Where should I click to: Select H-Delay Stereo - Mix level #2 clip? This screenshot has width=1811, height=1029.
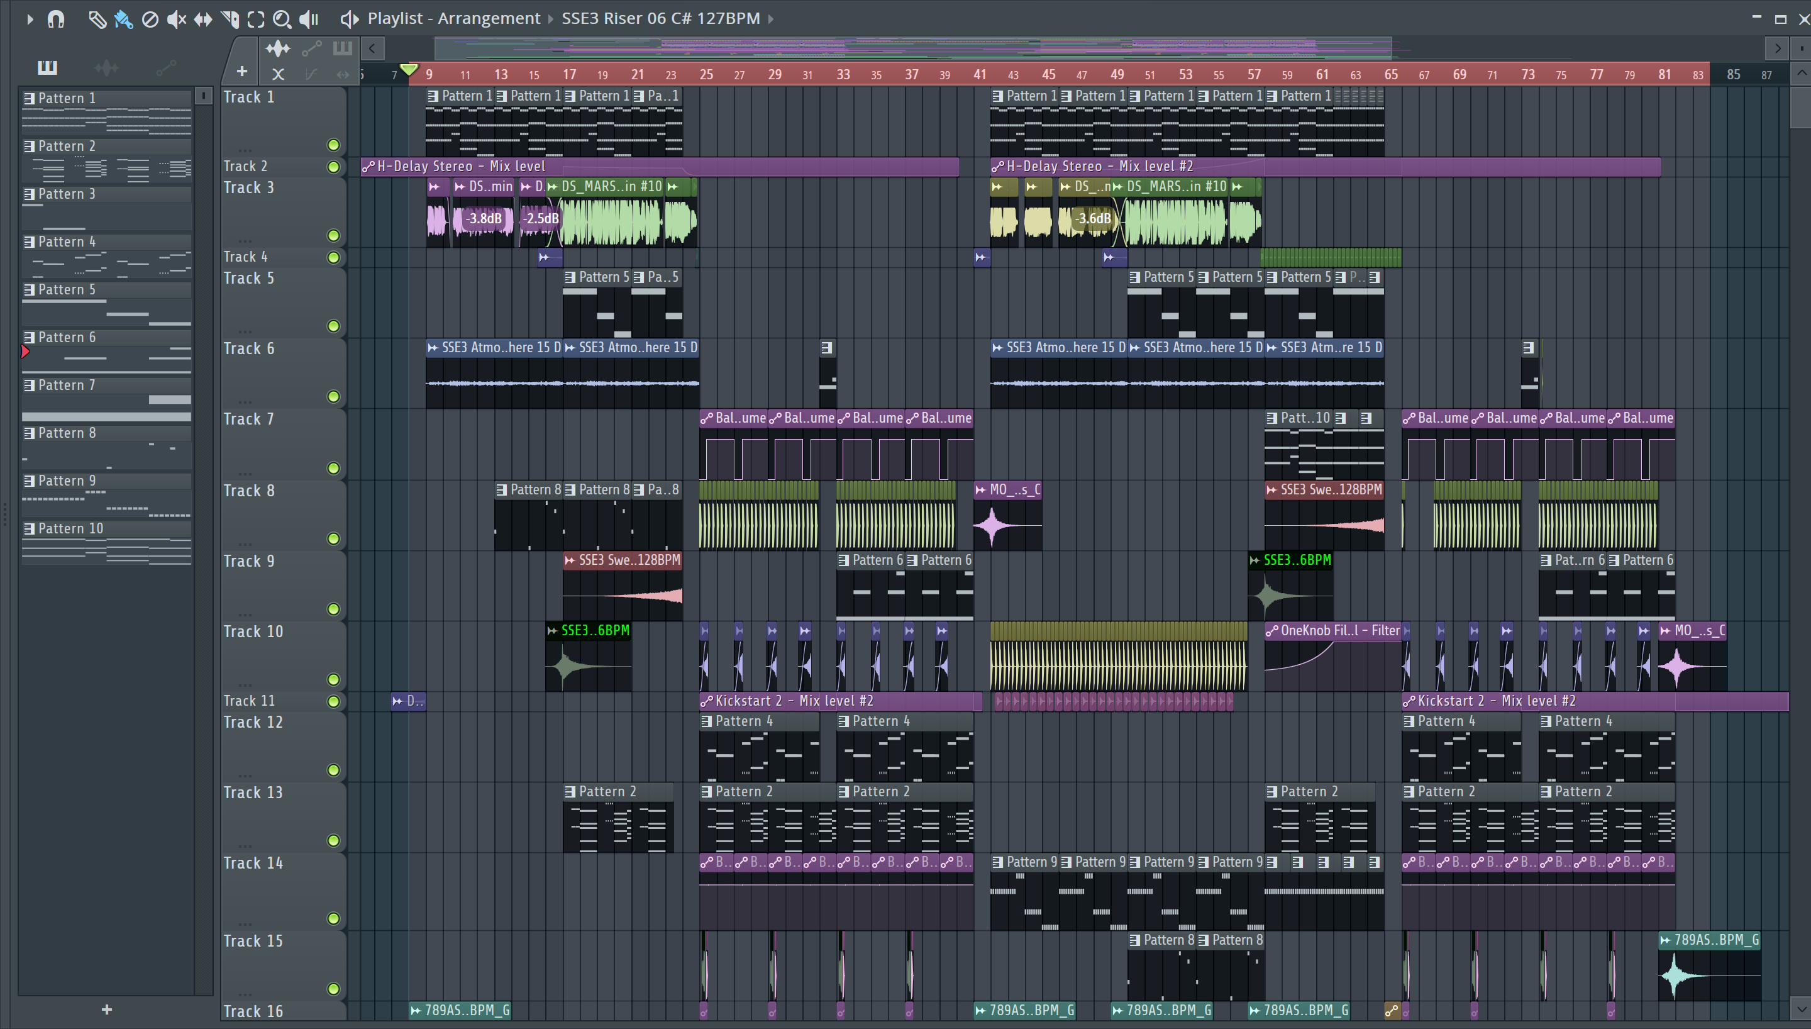(1325, 166)
